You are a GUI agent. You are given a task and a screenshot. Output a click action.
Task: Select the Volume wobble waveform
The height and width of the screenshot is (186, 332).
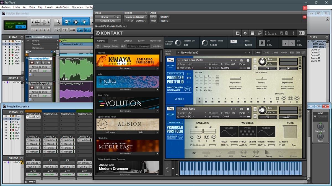tap(229, 132)
